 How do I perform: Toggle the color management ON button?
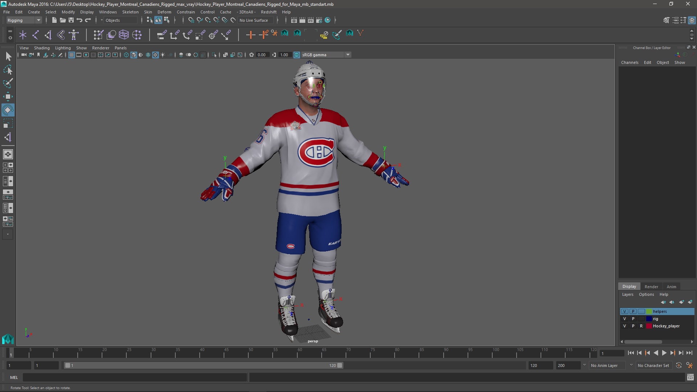tap(297, 55)
